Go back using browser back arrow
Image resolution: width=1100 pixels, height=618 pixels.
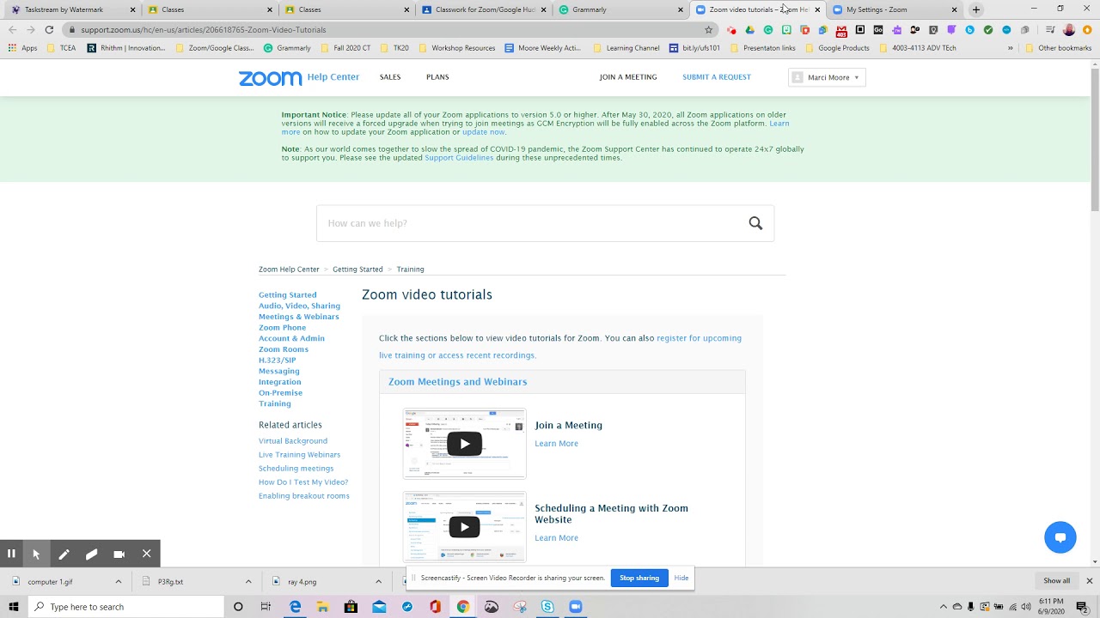[12, 29]
